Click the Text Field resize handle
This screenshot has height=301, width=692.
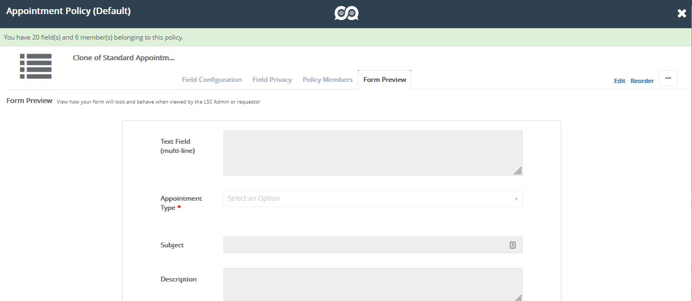(x=518, y=171)
